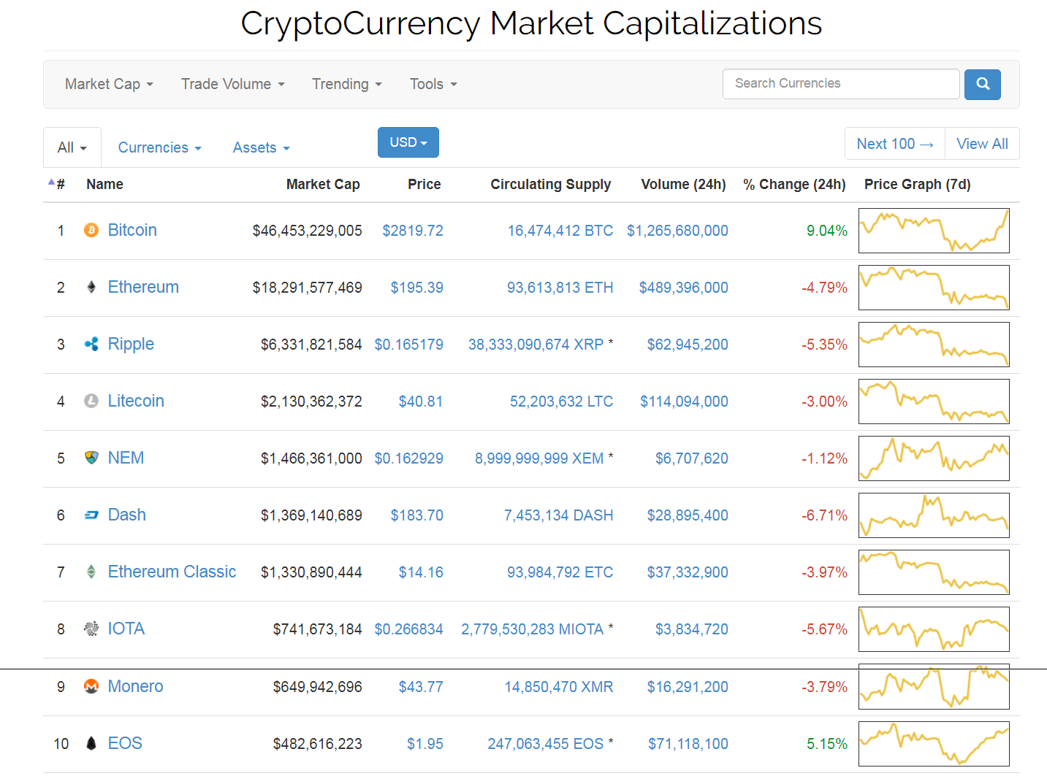Image resolution: width=1047 pixels, height=776 pixels.
Task: Open the Currencies filter dropdown
Action: click(159, 147)
